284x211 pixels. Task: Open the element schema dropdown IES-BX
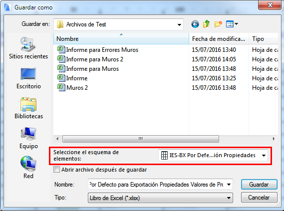click(213, 155)
